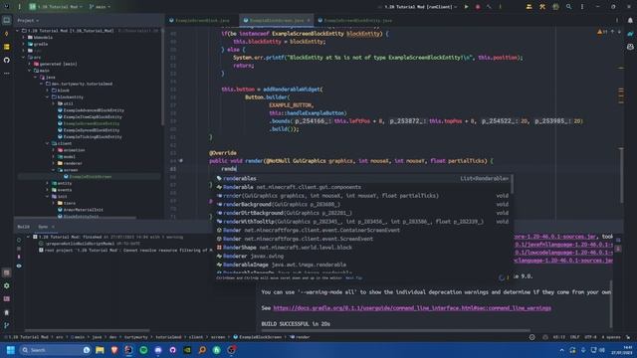Collapse the client package
Image resolution: width=637 pixels, height=358 pixels.
point(48,143)
